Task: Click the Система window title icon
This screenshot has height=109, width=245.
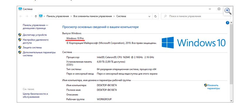Action: coord(20,9)
